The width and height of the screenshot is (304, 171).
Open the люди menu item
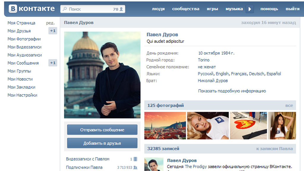(158, 9)
